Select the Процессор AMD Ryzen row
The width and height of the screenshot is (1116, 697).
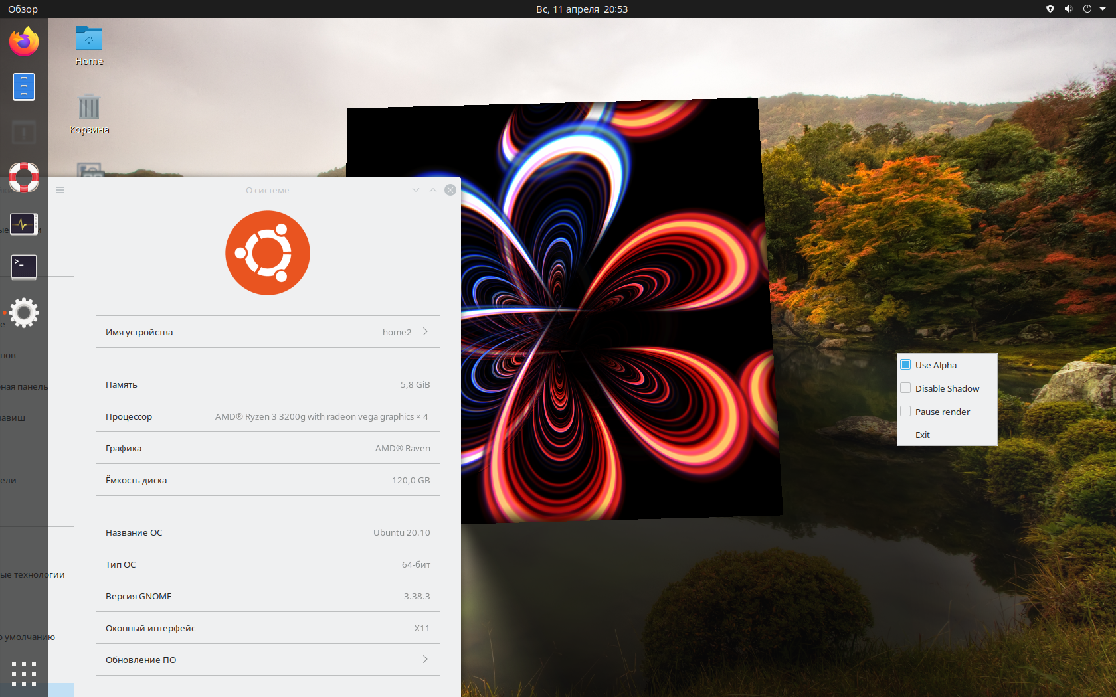(268, 416)
